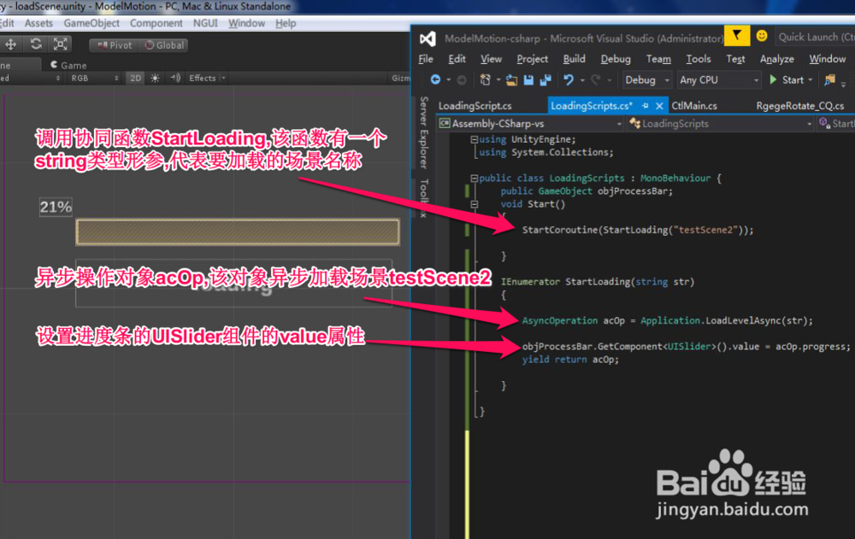Click the scene lighting sun icon in Game view
This screenshot has height=539, width=855.
[x=154, y=78]
